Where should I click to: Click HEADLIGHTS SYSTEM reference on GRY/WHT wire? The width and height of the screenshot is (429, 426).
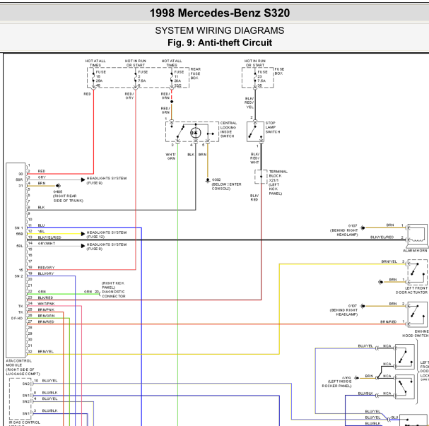pos(107,247)
